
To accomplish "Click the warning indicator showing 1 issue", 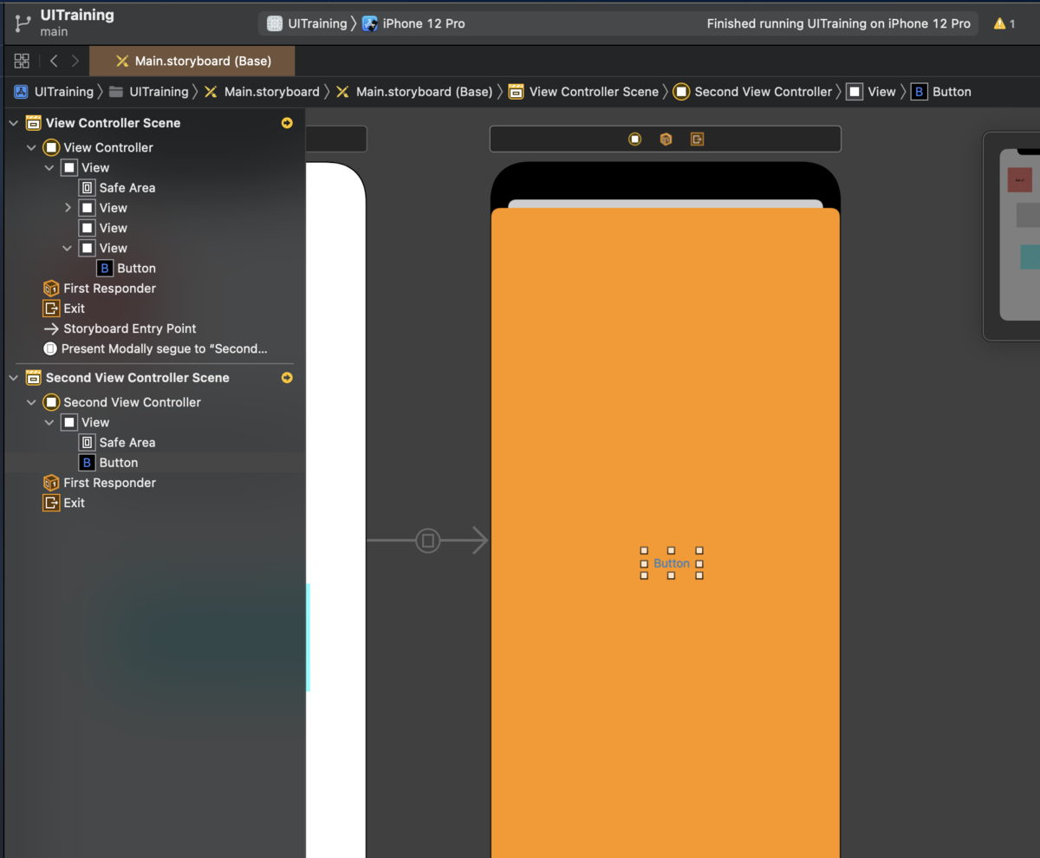I will pyautogui.click(x=1004, y=23).
